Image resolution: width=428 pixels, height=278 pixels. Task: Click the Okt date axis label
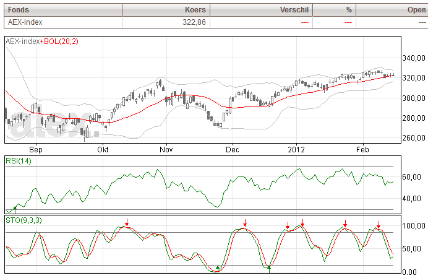[103, 149]
